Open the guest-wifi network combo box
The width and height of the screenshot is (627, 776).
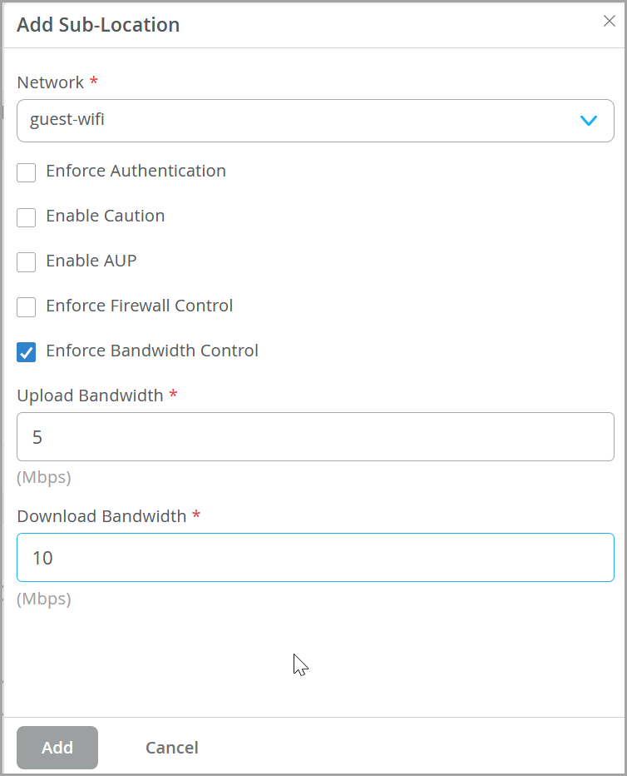click(299, 121)
